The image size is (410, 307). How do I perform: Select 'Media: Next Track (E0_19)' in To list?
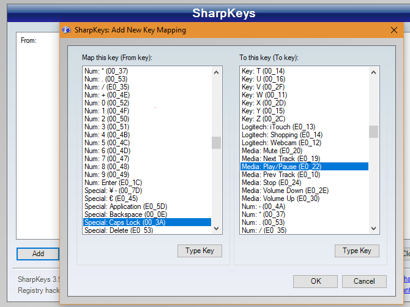click(304, 159)
